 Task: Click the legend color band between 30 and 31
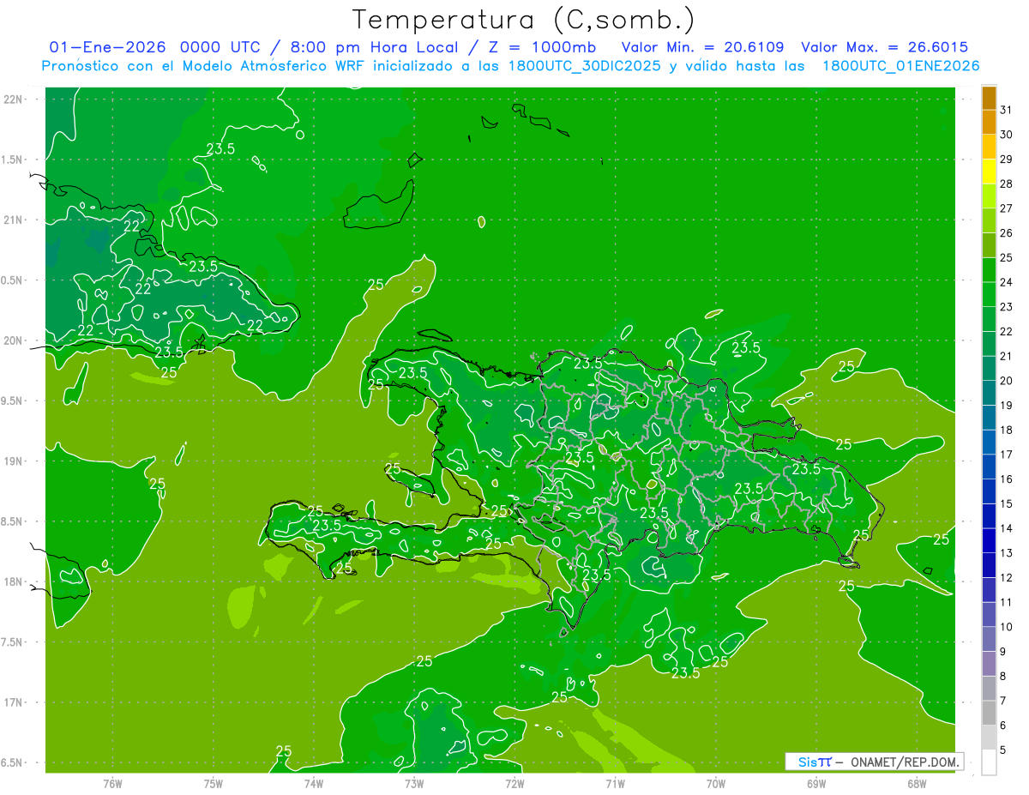tap(989, 121)
